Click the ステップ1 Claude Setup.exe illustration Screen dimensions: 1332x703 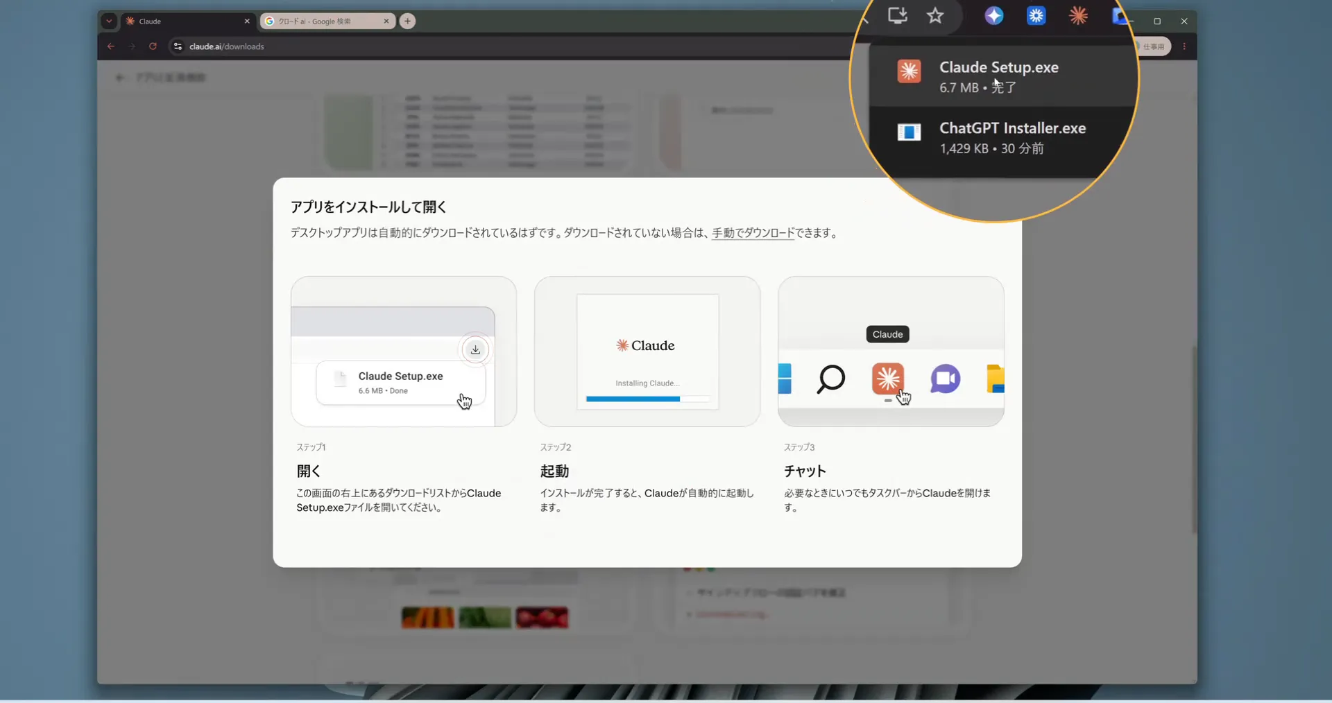(x=404, y=351)
